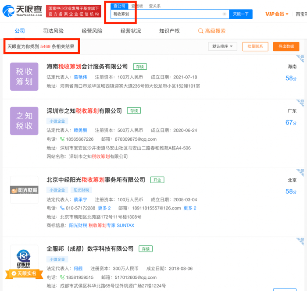Screen dimensions: 307x291
Task: Click legal representative 何舰
Action: pyautogui.click(x=78, y=269)
